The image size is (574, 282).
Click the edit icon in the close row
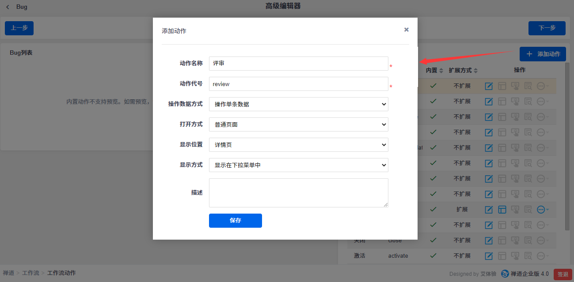[489, 241]
